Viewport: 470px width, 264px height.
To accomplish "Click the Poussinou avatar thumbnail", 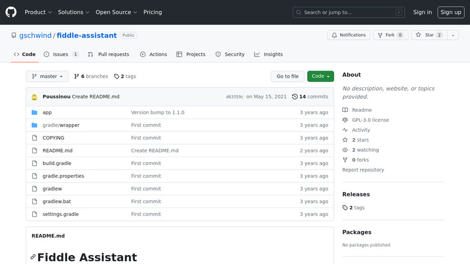I will [35, 97].
